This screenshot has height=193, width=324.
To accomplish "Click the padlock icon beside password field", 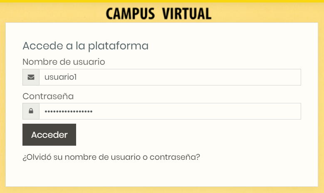I will pyautogui.click(x=31, y=111).
